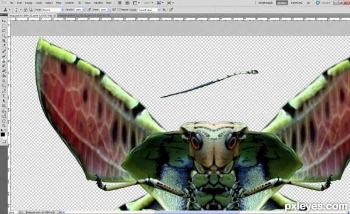The height and width of the screenshot is (214, 350).
Task: Enable airbrush mode in options bar
Action: [114, 10]
